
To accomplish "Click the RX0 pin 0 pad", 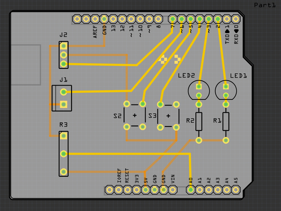I will click(x=236, y=19).
